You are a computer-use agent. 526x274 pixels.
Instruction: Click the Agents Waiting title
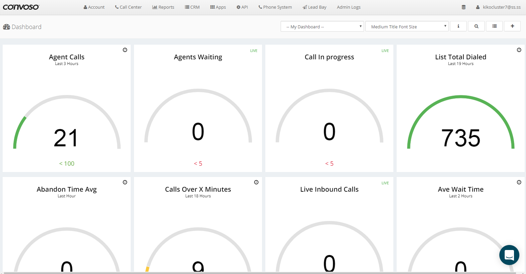pos(198,57)
